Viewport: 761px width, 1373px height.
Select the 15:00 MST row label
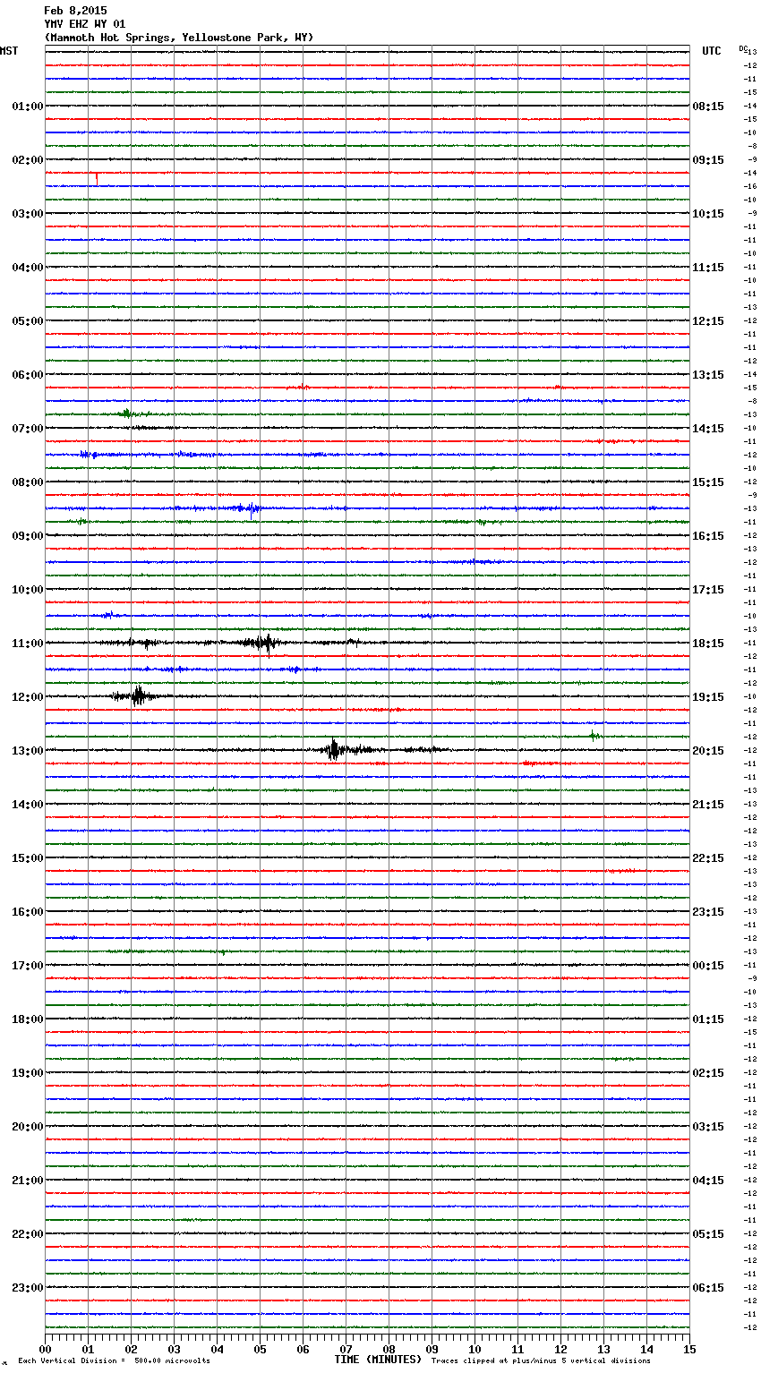point(28,858)
